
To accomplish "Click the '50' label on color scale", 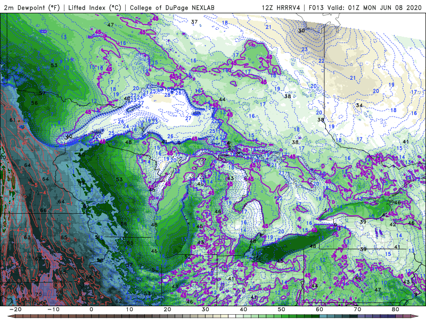I will pos(282,309).
